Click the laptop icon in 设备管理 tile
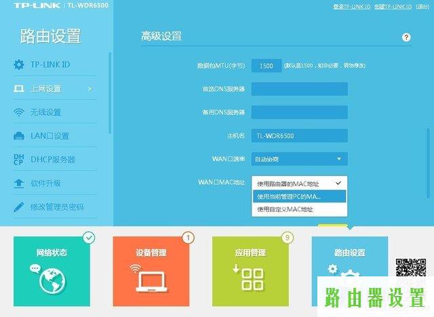 [x=151, y=281]
